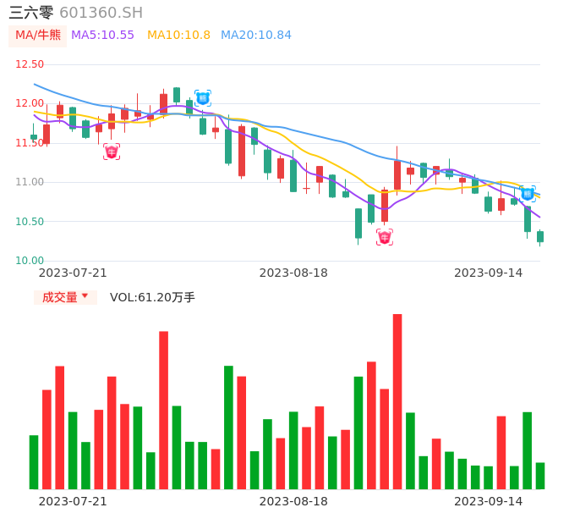580x513 pixels.
Task: Click the 601360.SH stock code
Action: pos(101,13)
